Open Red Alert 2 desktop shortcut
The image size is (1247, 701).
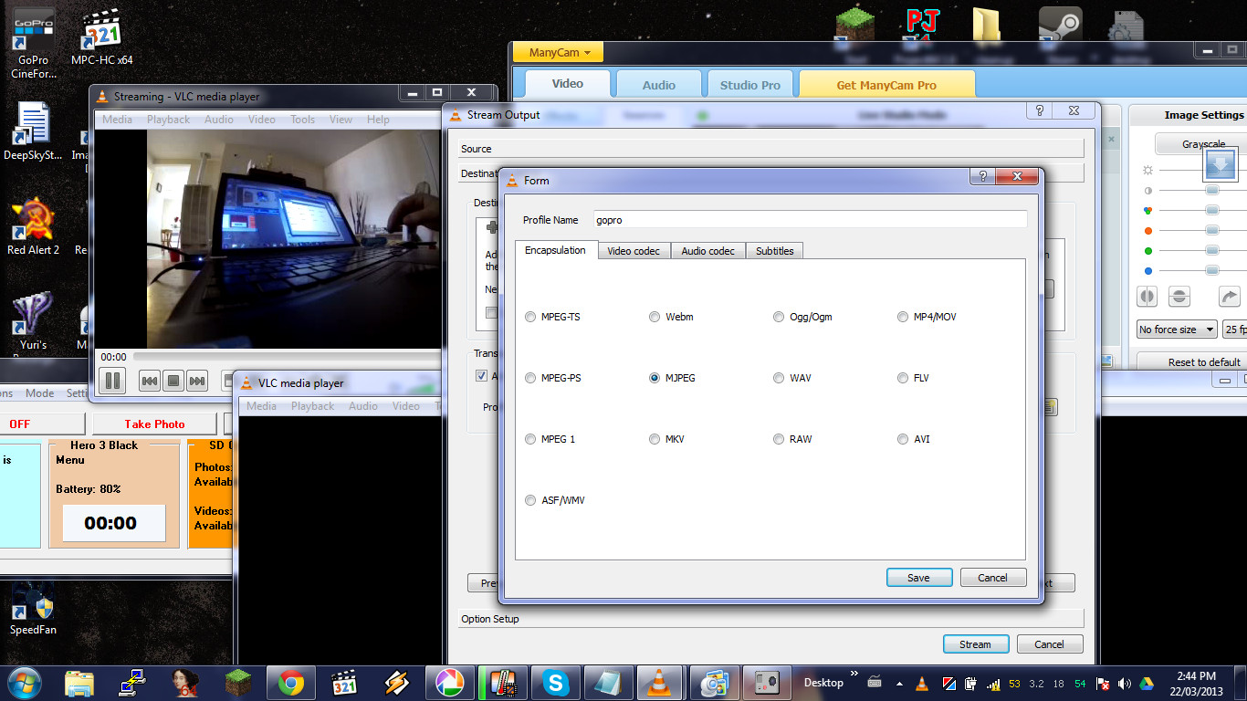pos(33,226)
